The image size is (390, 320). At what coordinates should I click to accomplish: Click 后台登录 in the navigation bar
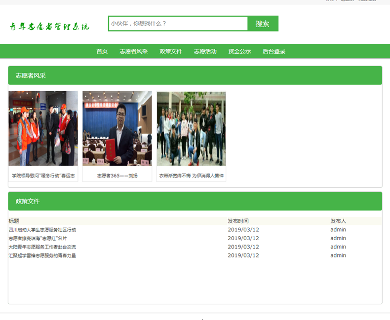coord(274,51)
